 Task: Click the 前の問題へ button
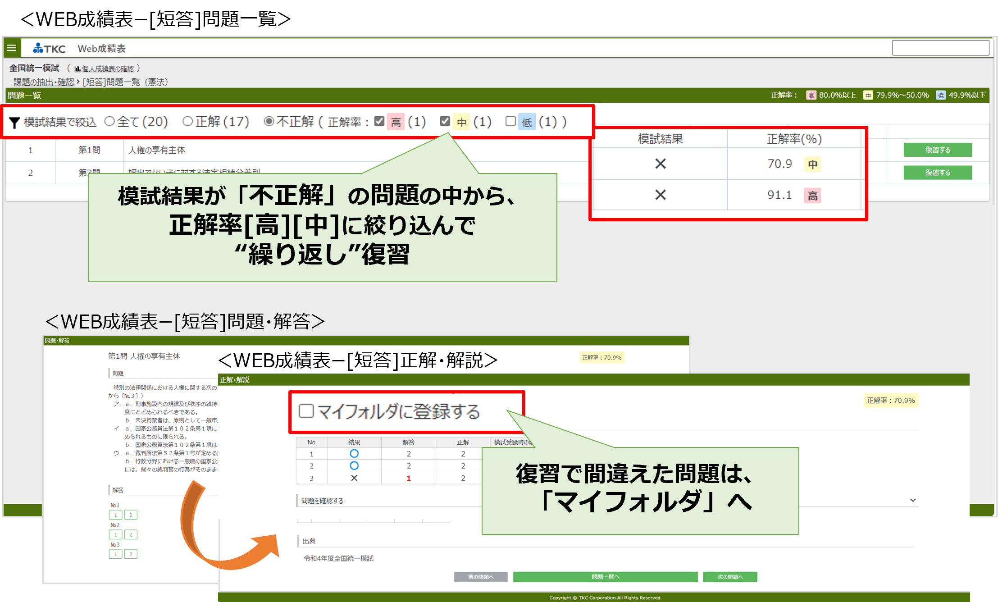[481, 577]
